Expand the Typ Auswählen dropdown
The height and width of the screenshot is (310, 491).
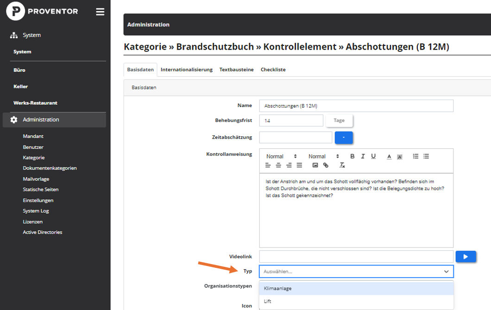pyautogui.click(x=356, y=272)
